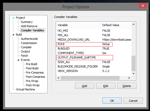Confirm changes with OK button
The height and width of the screenshot is (111, 150).
coord(112,101)
